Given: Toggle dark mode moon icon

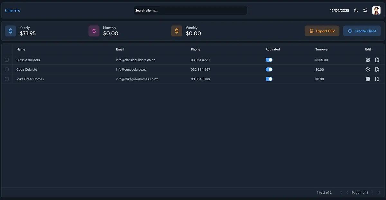Looking at the screenshot, I should pos(356,11).
